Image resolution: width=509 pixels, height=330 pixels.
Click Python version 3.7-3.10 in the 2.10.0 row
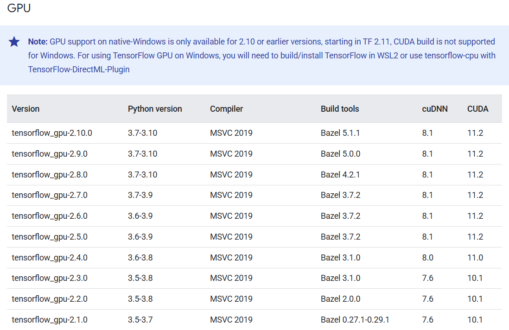pyautogui.click(x=142, y=133)
